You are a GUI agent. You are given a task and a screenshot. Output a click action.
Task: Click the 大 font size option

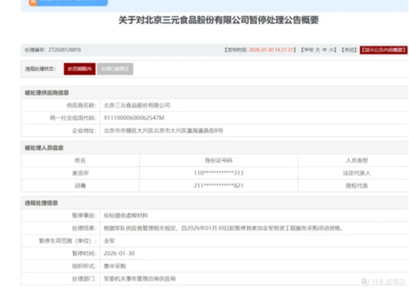pos(317,50)
